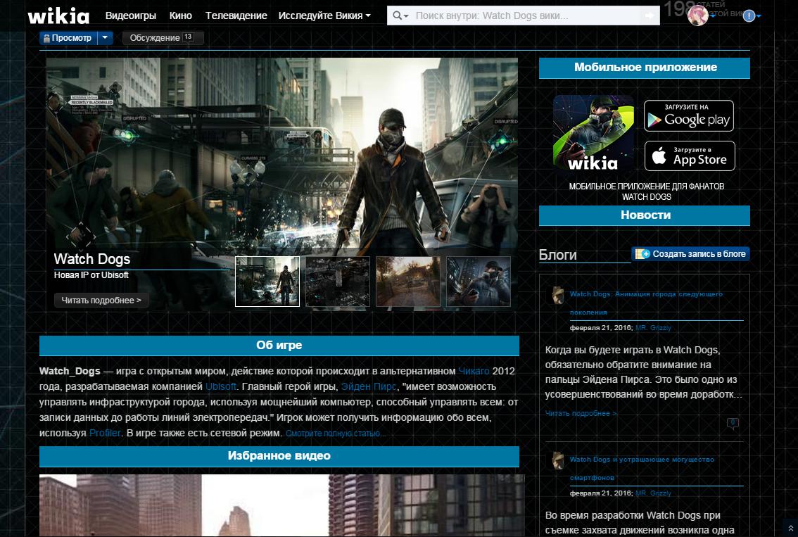
Task: Select the third slider thumbnail with autumn park
Action: click(x=407, y=282)
